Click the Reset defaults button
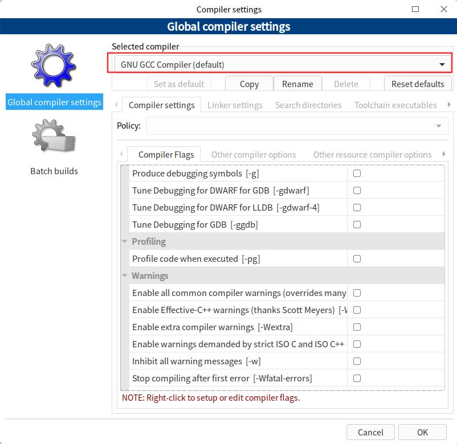The height and width of the screenshot is (444, 457). tap(418, 84)
